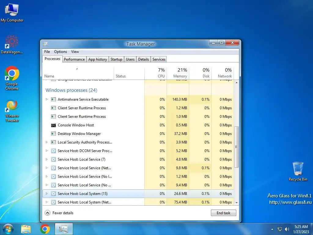Select the Client Server Runtime Process with 1.2 MB
Viewport: 313px width, 235px height.
[x=138, y=108]
